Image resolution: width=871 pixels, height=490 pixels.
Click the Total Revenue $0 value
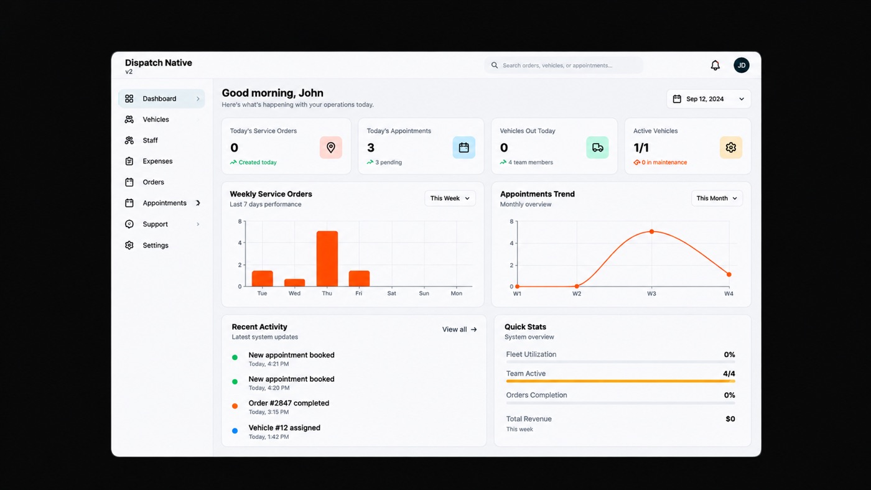point(730,419)
